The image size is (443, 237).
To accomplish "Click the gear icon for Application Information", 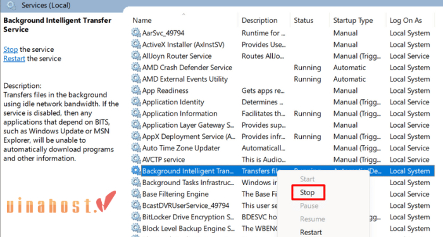I will pyautogui.click(x=136, y=113).
